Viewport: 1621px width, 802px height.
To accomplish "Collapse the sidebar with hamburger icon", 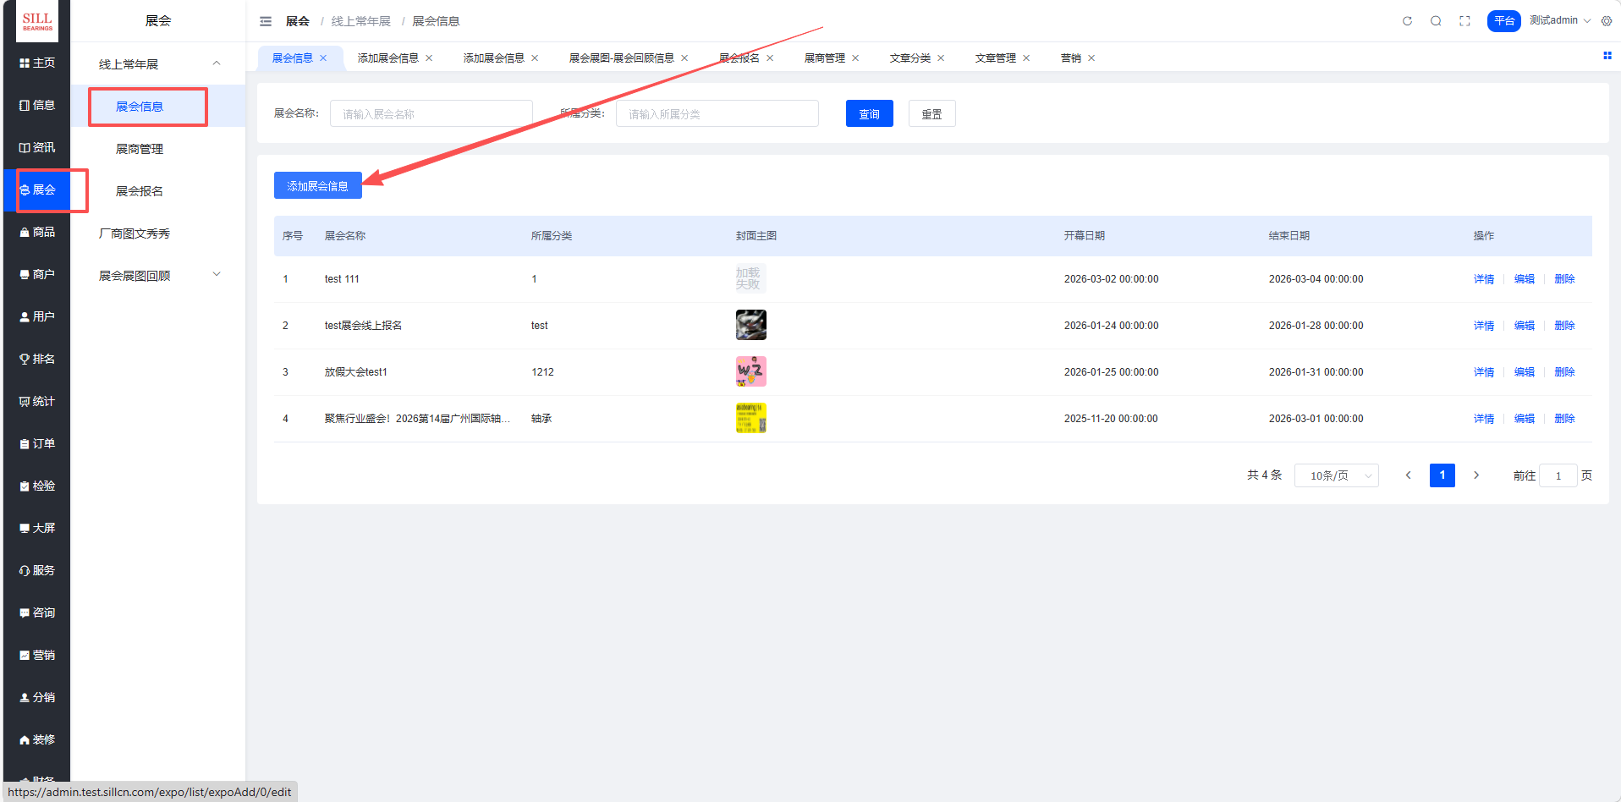I will 266,21.
